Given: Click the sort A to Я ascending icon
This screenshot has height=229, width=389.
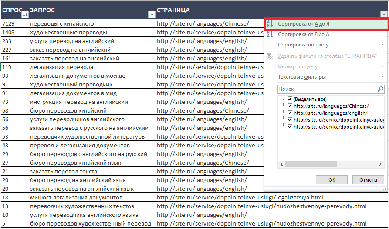Looking at the screenshot, I should point(270,24).
